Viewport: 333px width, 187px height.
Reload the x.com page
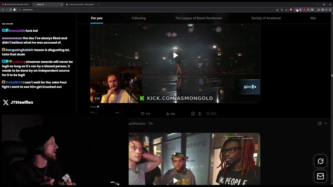[11, 10]
